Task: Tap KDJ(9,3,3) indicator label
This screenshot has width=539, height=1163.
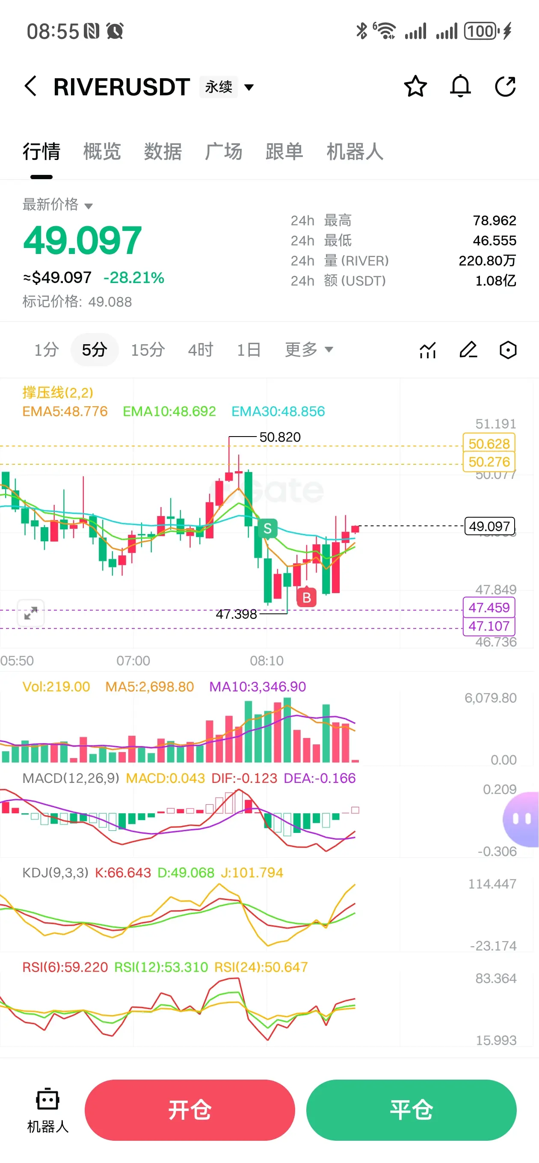Action: pyautogui.click(x=56, y=872)
